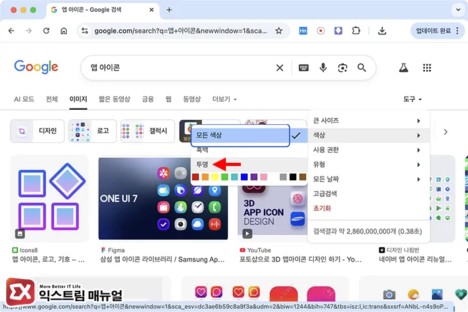Viewport: 468px width, 312px height.
Task: Submit search with magnifier icon
Action: point(362,68)
